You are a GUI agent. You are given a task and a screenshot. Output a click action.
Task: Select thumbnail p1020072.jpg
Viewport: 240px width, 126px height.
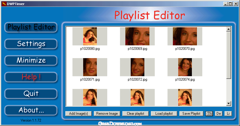tap(137, 67)
